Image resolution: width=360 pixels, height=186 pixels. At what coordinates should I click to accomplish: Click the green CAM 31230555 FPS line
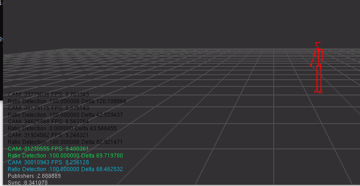(x=48, y=149)
